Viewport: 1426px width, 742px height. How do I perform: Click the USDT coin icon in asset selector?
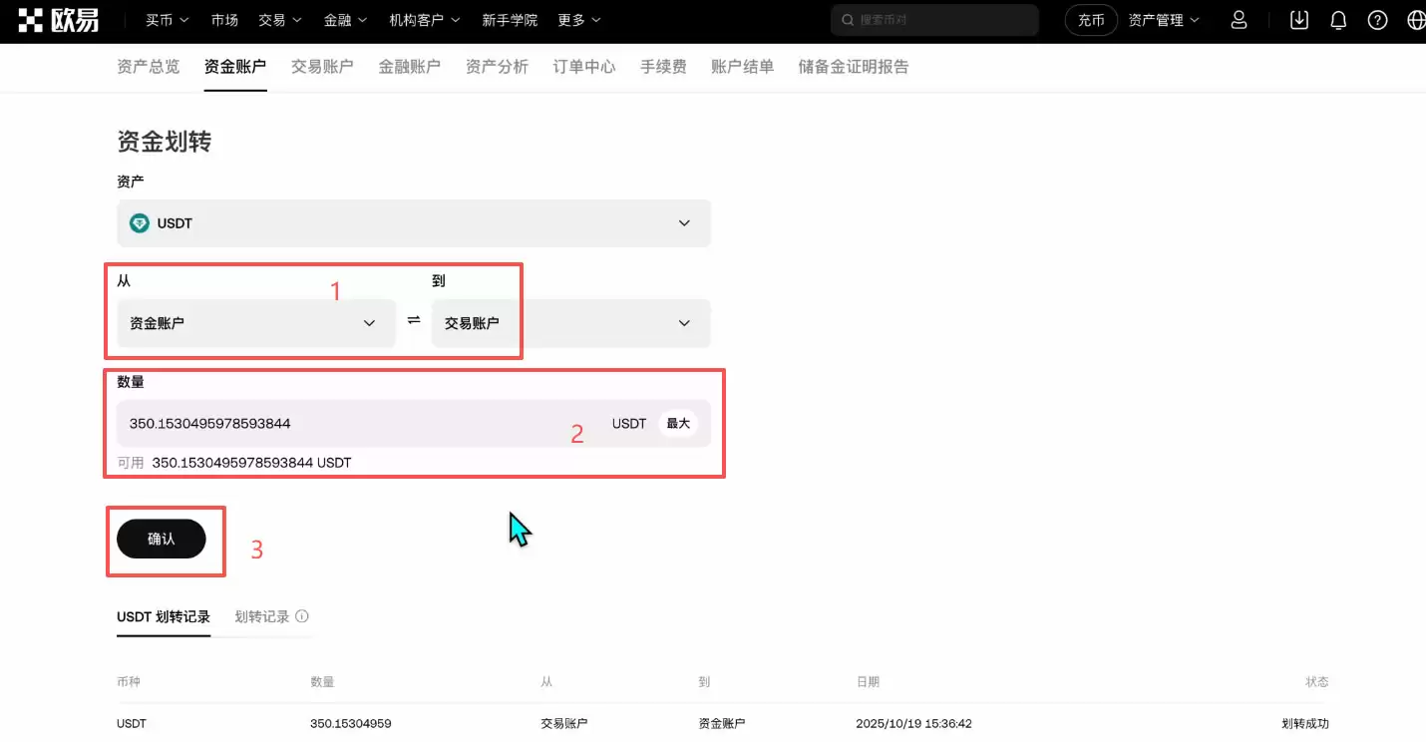tap(139, 222)
